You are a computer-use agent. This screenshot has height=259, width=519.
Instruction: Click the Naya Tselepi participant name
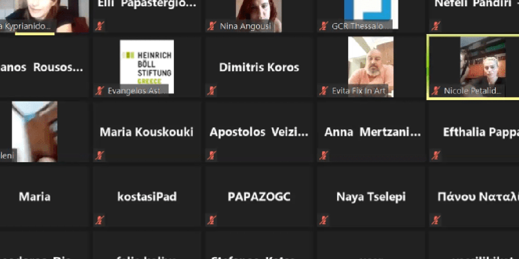click(x=371, y=197)
